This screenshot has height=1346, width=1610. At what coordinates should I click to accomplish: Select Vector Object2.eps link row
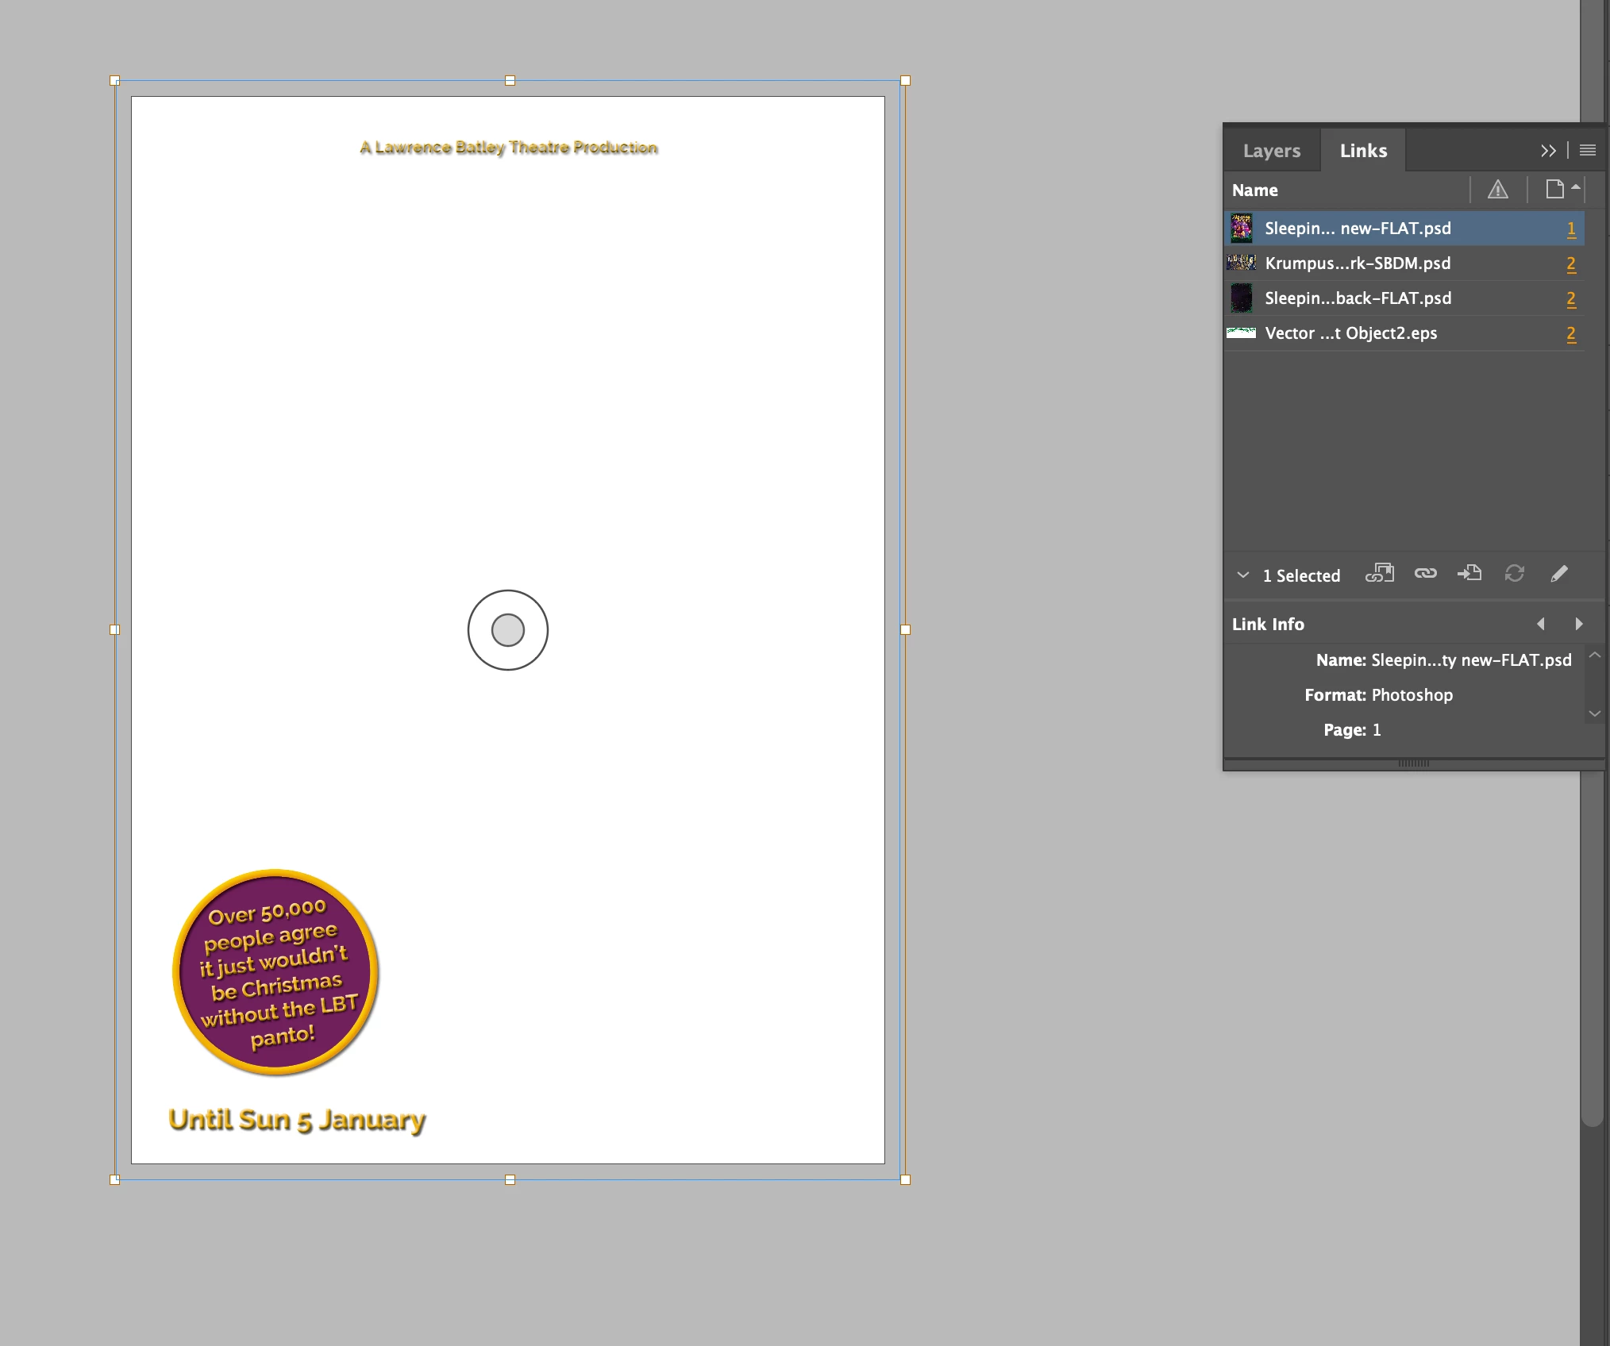point(1350,333)
